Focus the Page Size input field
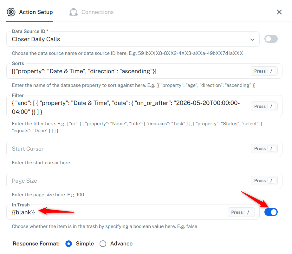The image size is (292, 254). point(128,180)
